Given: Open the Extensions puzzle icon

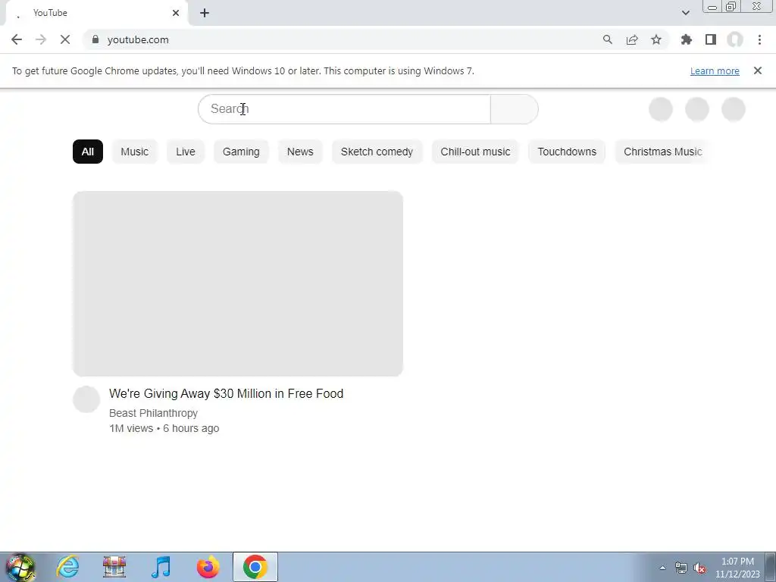Looking at the screenshot, I should (x=687, y=39).
